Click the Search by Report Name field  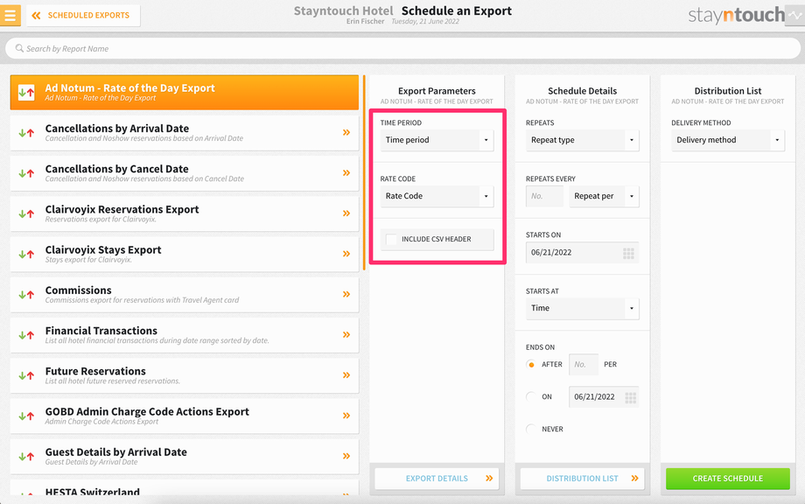coord(402,49)
